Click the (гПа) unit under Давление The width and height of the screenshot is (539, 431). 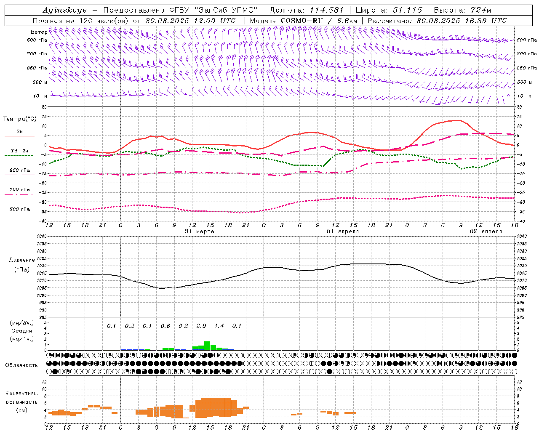pyautogui.click(x=21, y=270)
